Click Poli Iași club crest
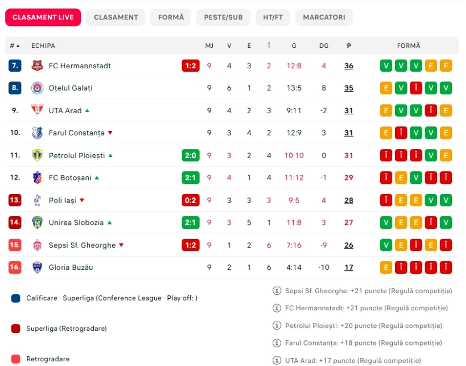 click(x=37, y=200)
